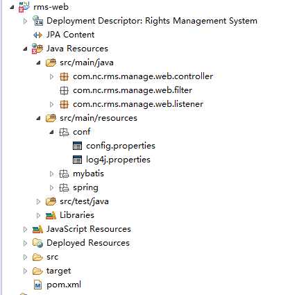Select the com.nc.rms.manage.web.listener package
The image size is (281, 295).
(138, 104)
